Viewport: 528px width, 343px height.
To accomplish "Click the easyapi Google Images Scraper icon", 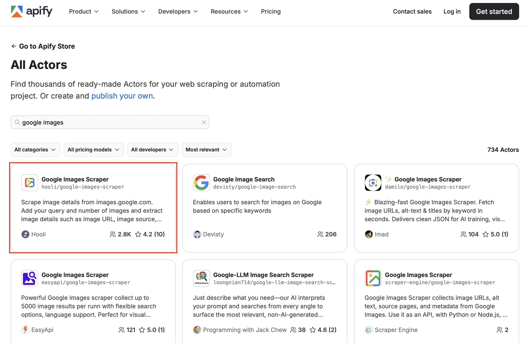I will pos(29,278).
